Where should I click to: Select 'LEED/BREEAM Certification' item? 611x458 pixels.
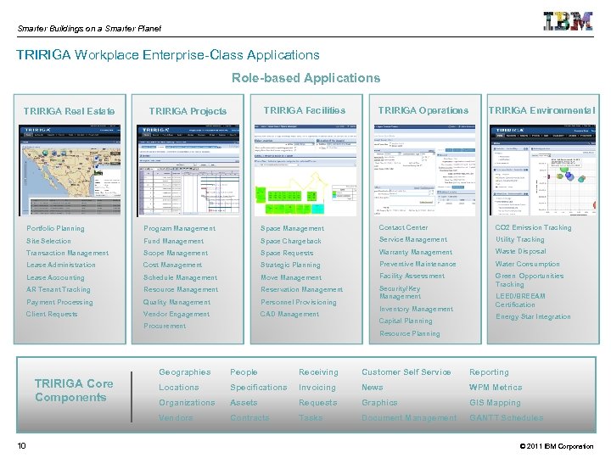click(x=520, y=300)
